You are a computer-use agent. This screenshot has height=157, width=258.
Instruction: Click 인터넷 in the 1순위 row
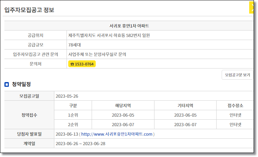pyautogui.click(x=235, y=115)
